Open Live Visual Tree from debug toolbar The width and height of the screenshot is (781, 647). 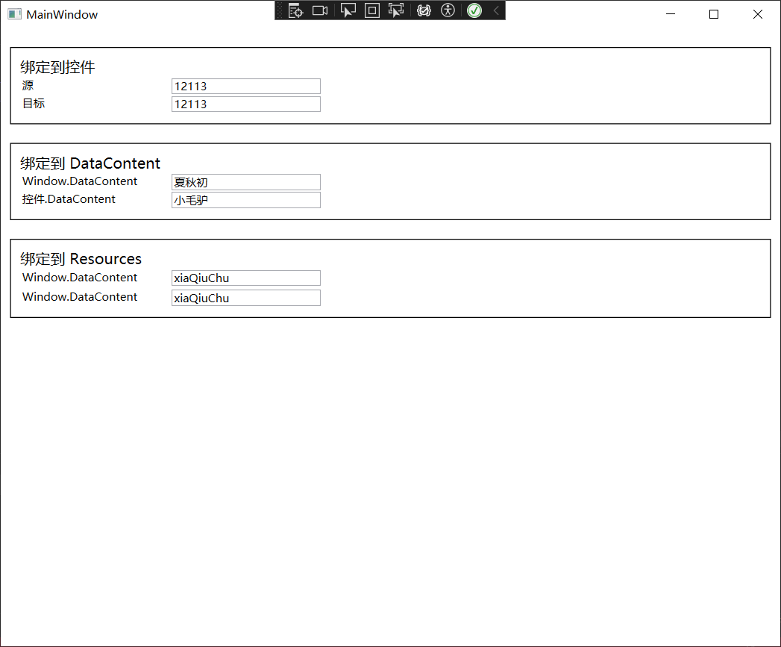coord(295,10)
